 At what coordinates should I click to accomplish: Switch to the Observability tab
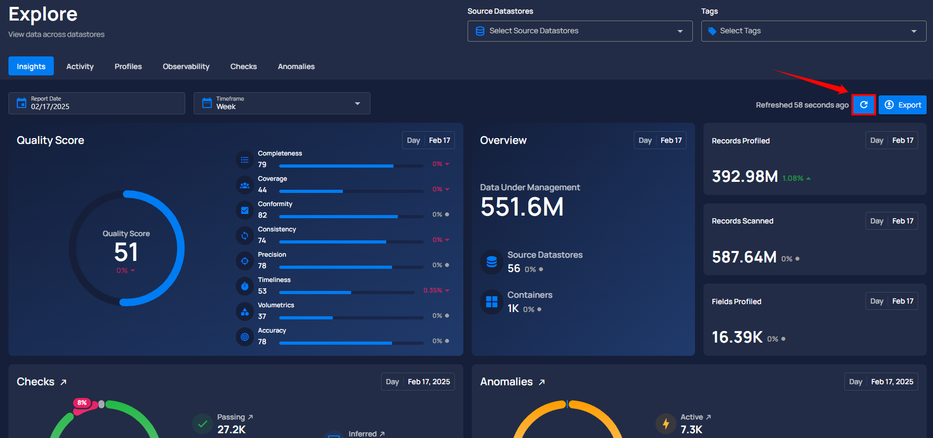tap(186, 66)
